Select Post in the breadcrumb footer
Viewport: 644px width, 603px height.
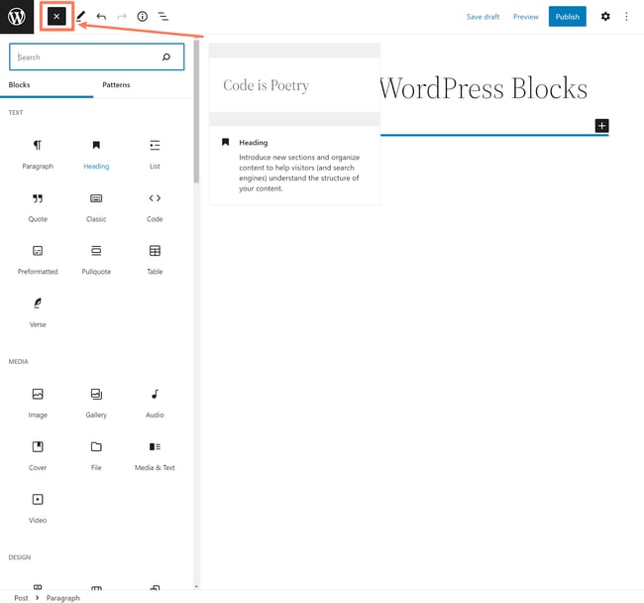[21, 598]
